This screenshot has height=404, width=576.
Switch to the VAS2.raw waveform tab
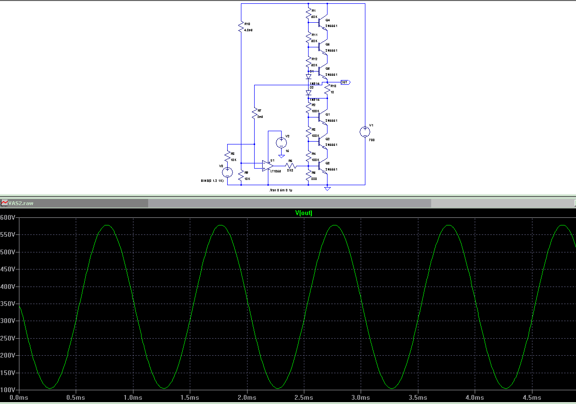(x=74, y=203)
